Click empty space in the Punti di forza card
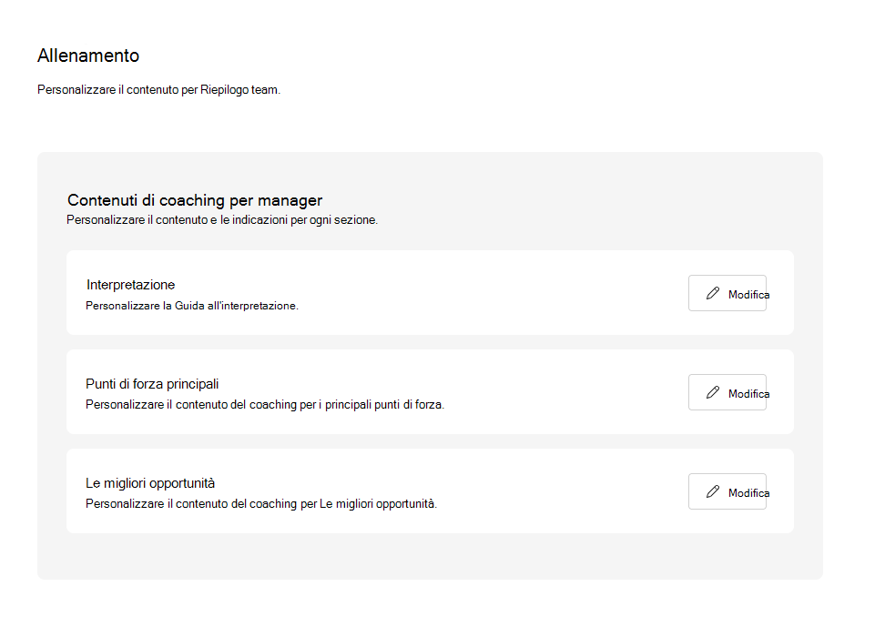The width and height of the screenshot is (885, 627). (565, 391)
